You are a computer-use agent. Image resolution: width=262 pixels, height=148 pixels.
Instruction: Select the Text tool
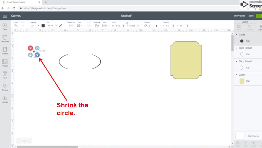[5, 75]
